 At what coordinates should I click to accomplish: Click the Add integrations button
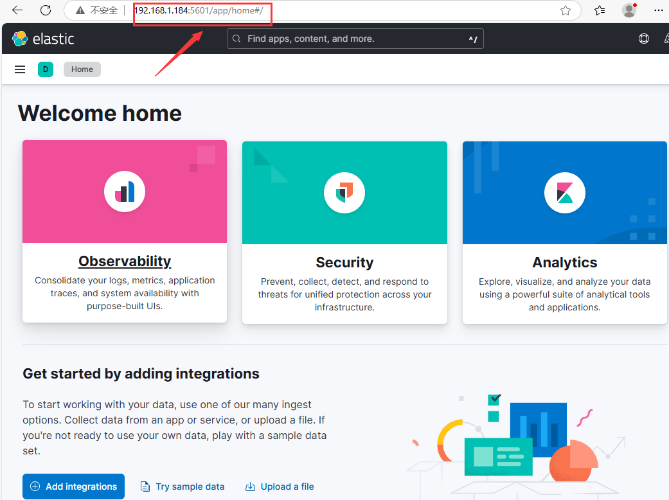(x=73, y=487)
